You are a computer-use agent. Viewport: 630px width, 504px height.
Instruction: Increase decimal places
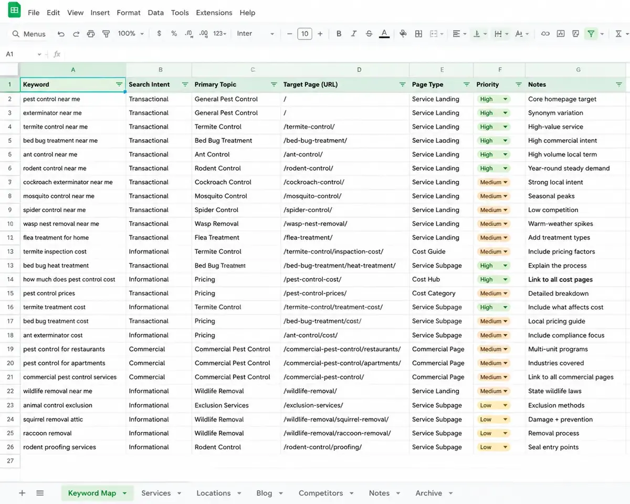[204, 34]
